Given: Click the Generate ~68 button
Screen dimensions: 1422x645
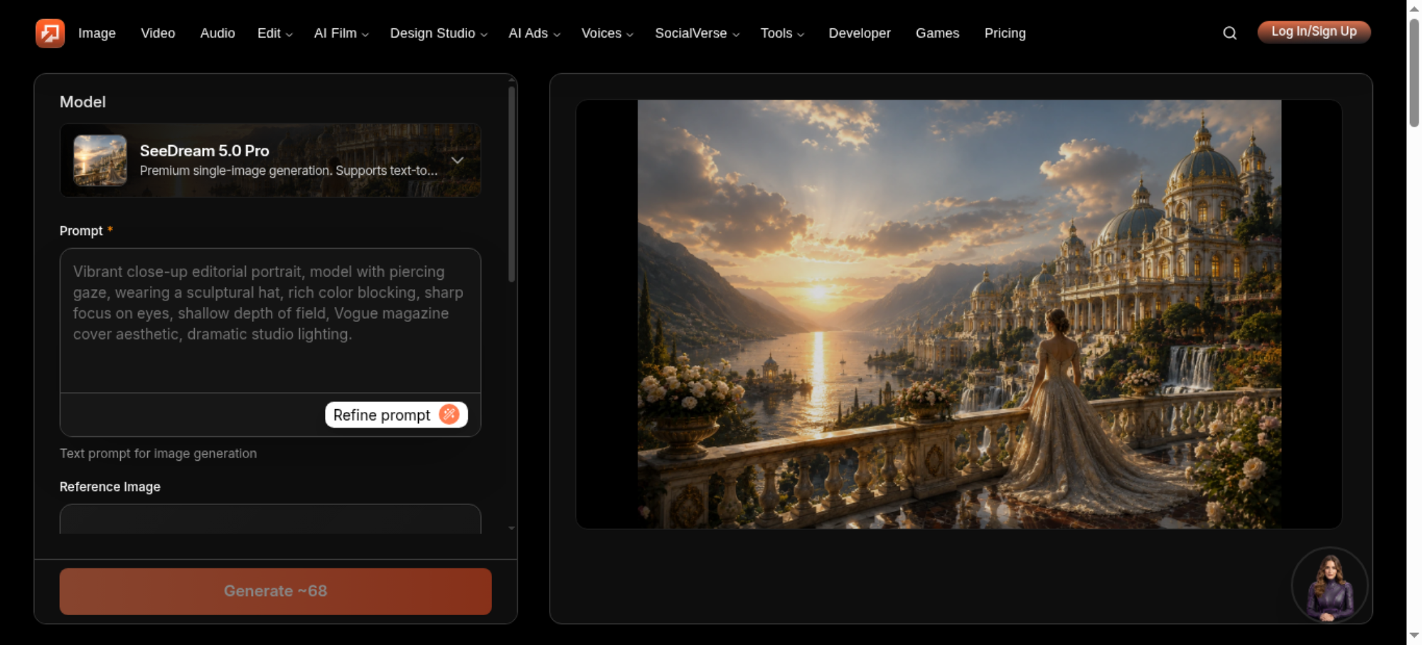Looking at the screenshot, I should click(275, 591).
